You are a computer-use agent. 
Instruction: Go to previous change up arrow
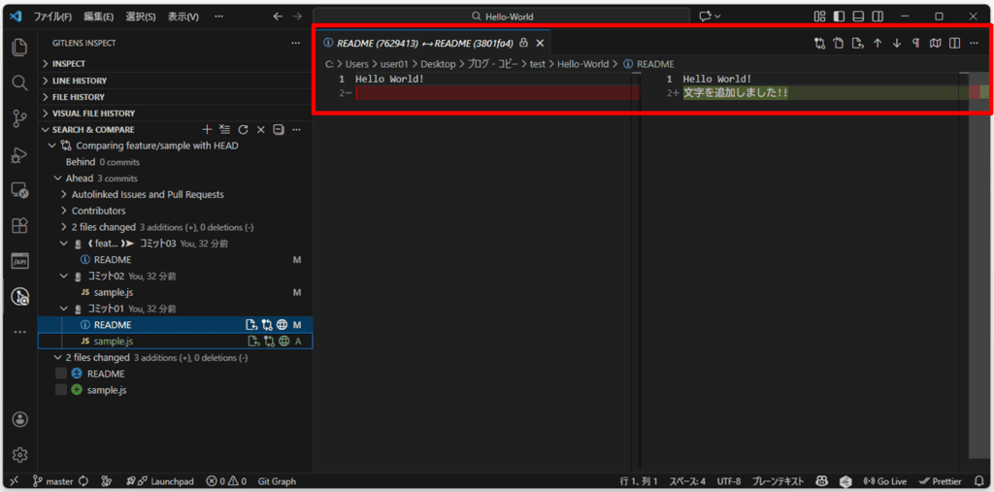[878, 43]
